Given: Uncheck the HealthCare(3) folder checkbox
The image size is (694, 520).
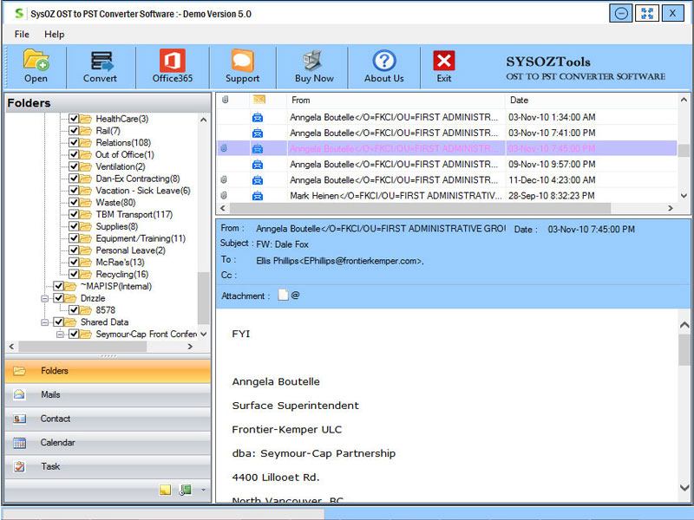Looking at the screenshot, I should pyautogui.click(x=74, y=119).
